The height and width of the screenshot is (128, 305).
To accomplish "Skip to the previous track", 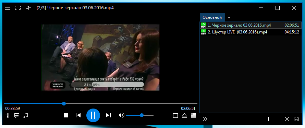I will (78, 115).
